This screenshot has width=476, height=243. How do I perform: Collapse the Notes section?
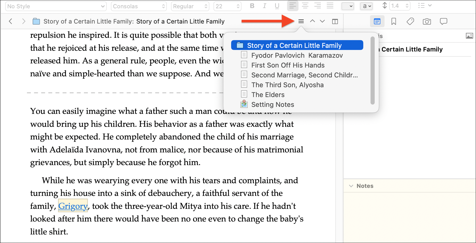[351, 186]
